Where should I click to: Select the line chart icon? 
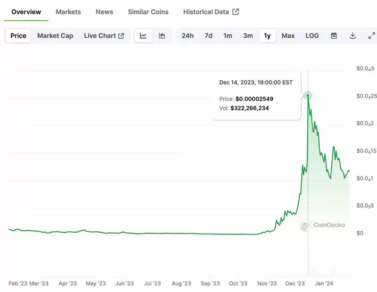pos(143,36)
